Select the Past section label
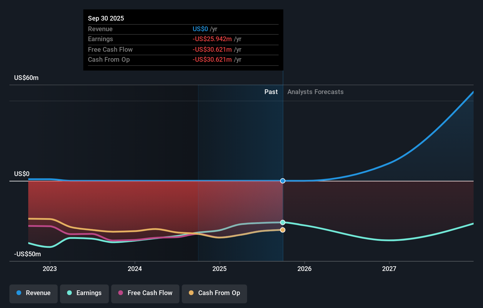The image size is (483, 308). coord(271,92)
